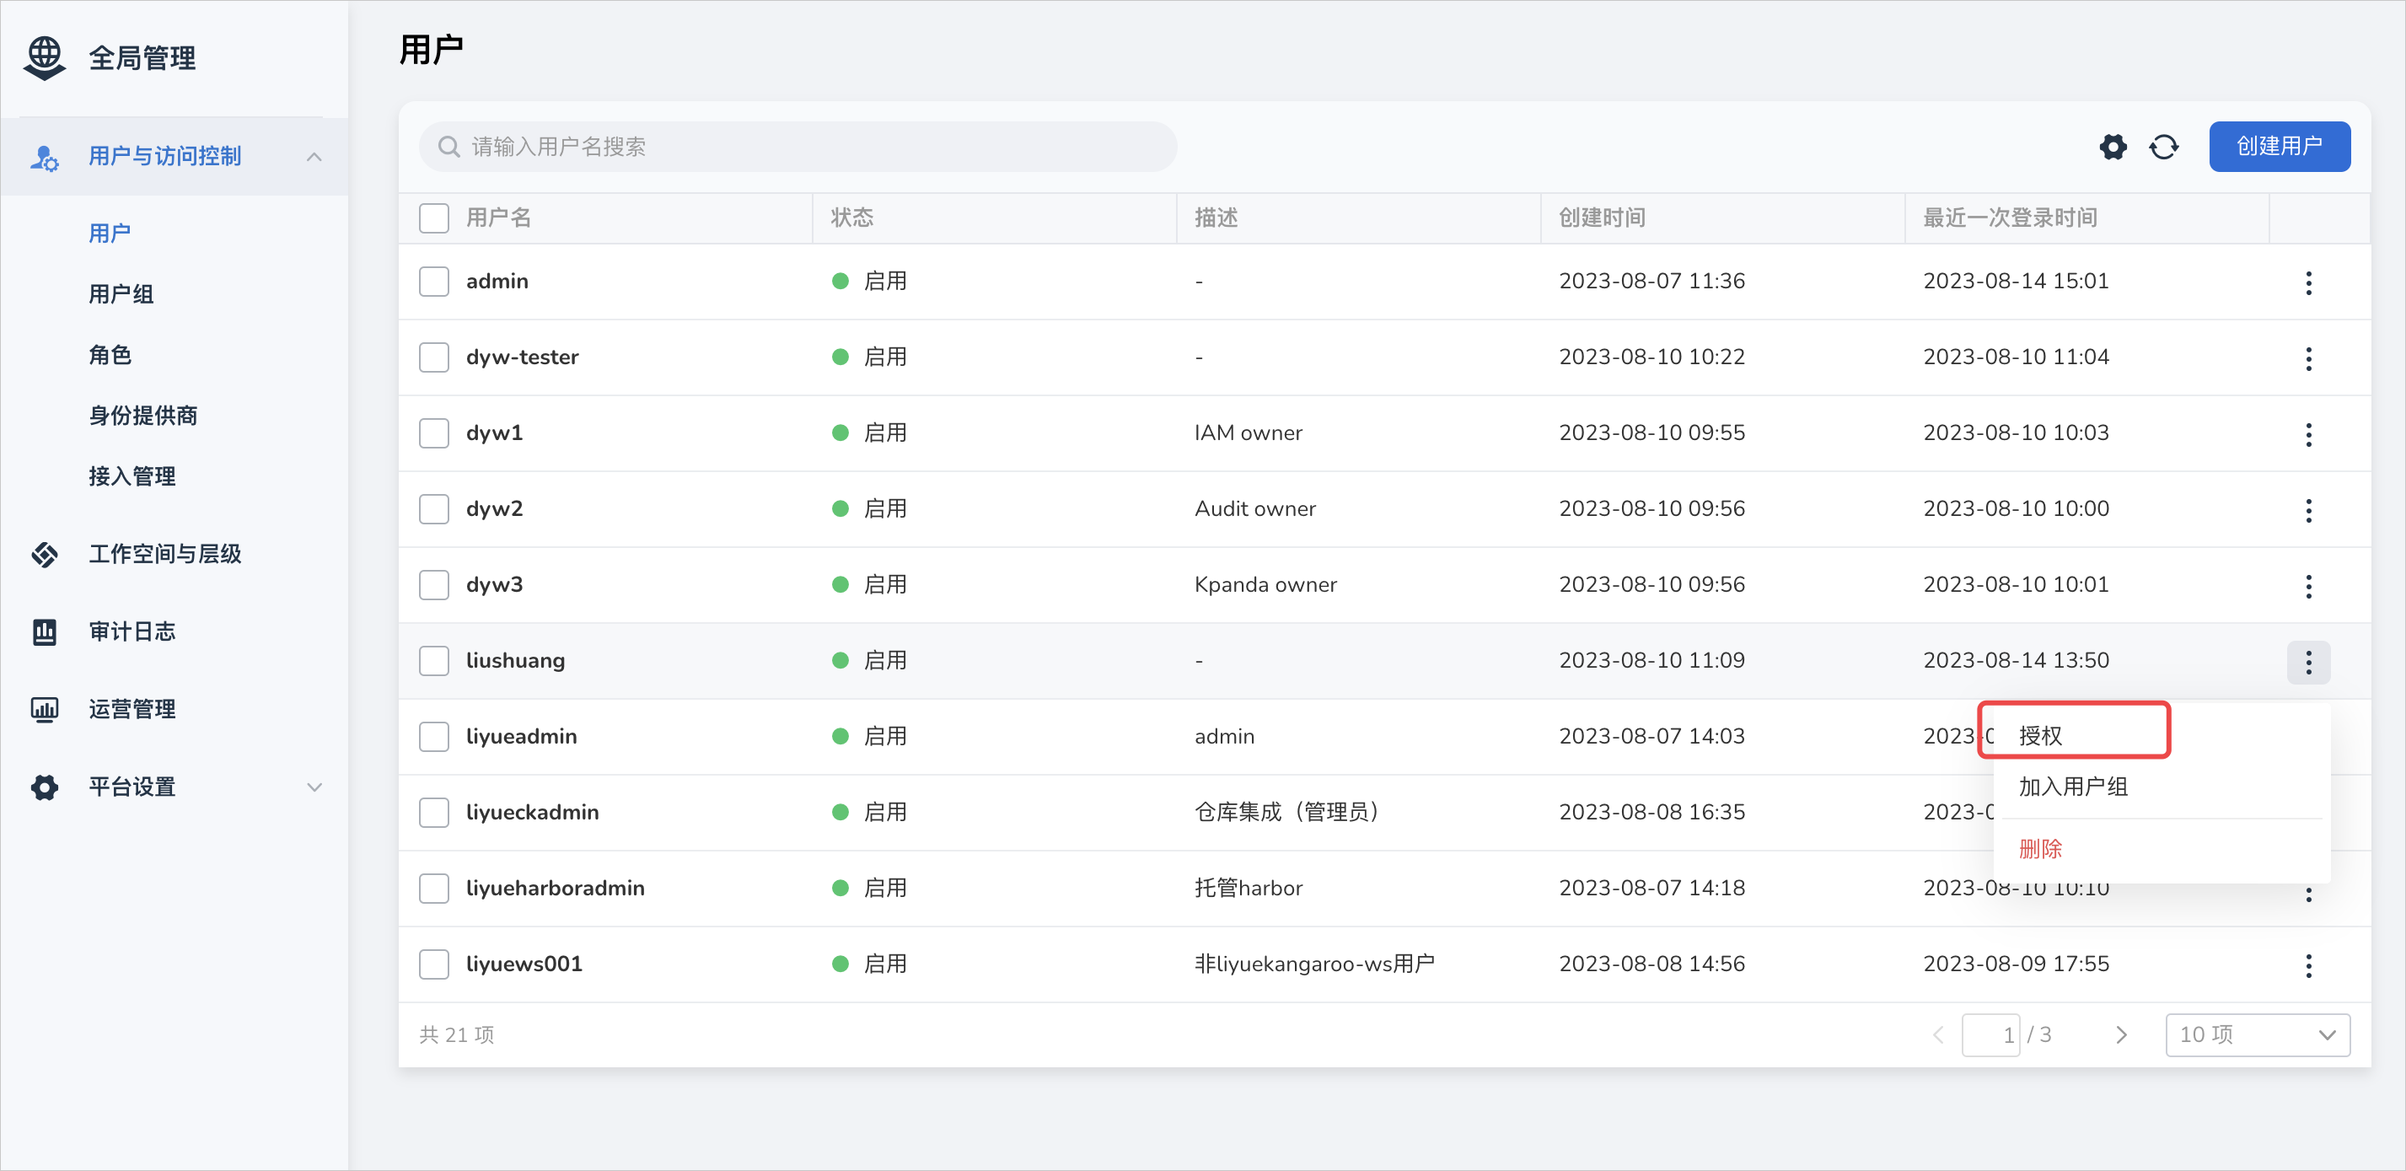Check the dyw3 user row
Image resolution: width=2406 pixels, height=1171 pixels.
point(433,584)
